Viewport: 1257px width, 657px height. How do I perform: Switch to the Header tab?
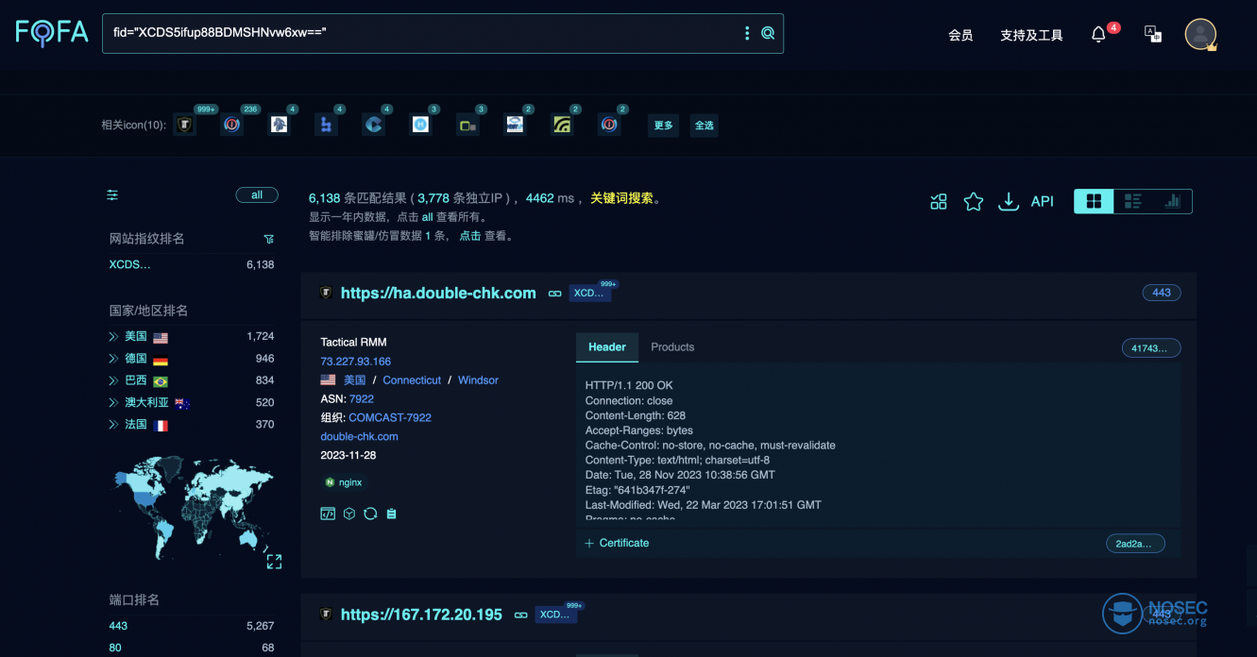click(x=607, y=347)
